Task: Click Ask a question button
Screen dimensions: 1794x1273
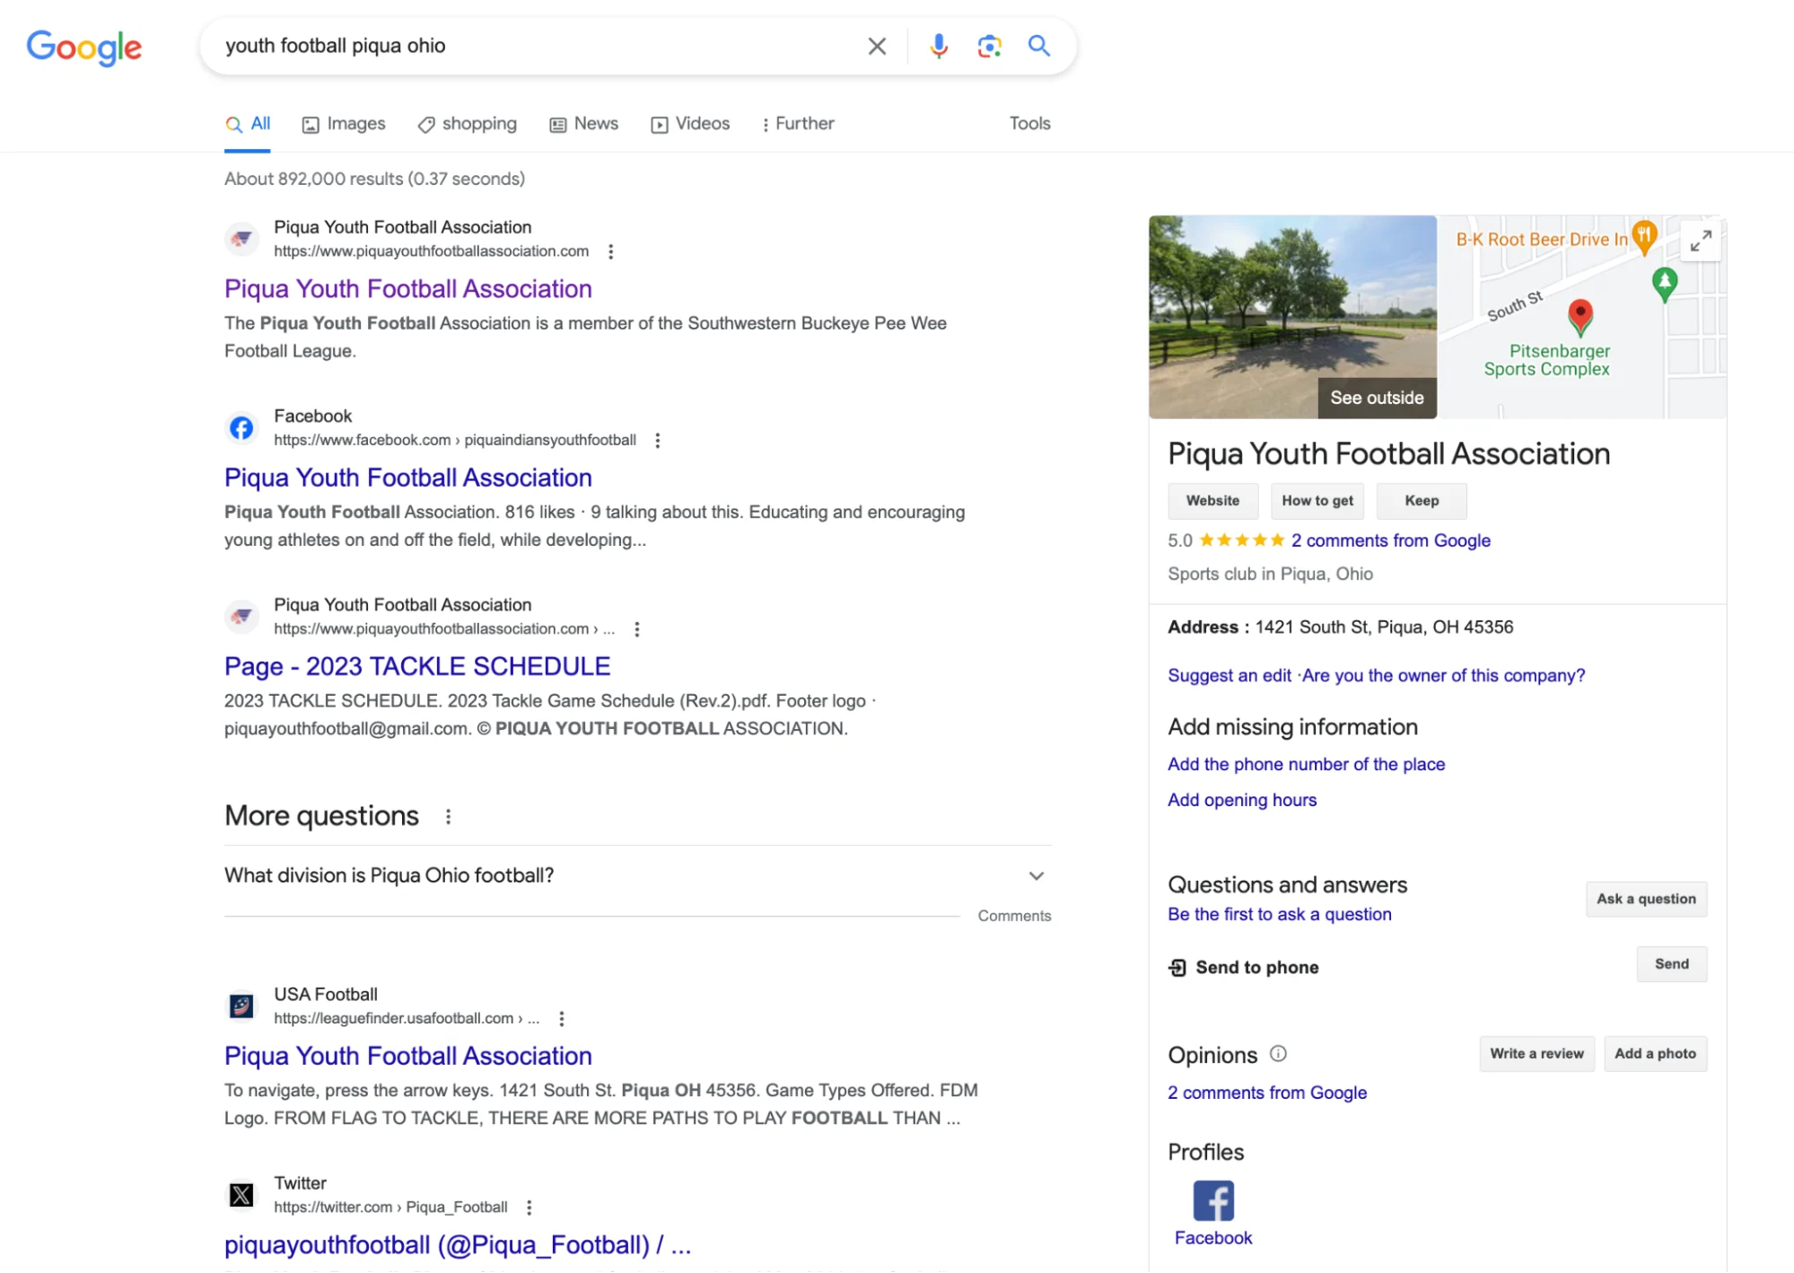Action: [1646, 900]
